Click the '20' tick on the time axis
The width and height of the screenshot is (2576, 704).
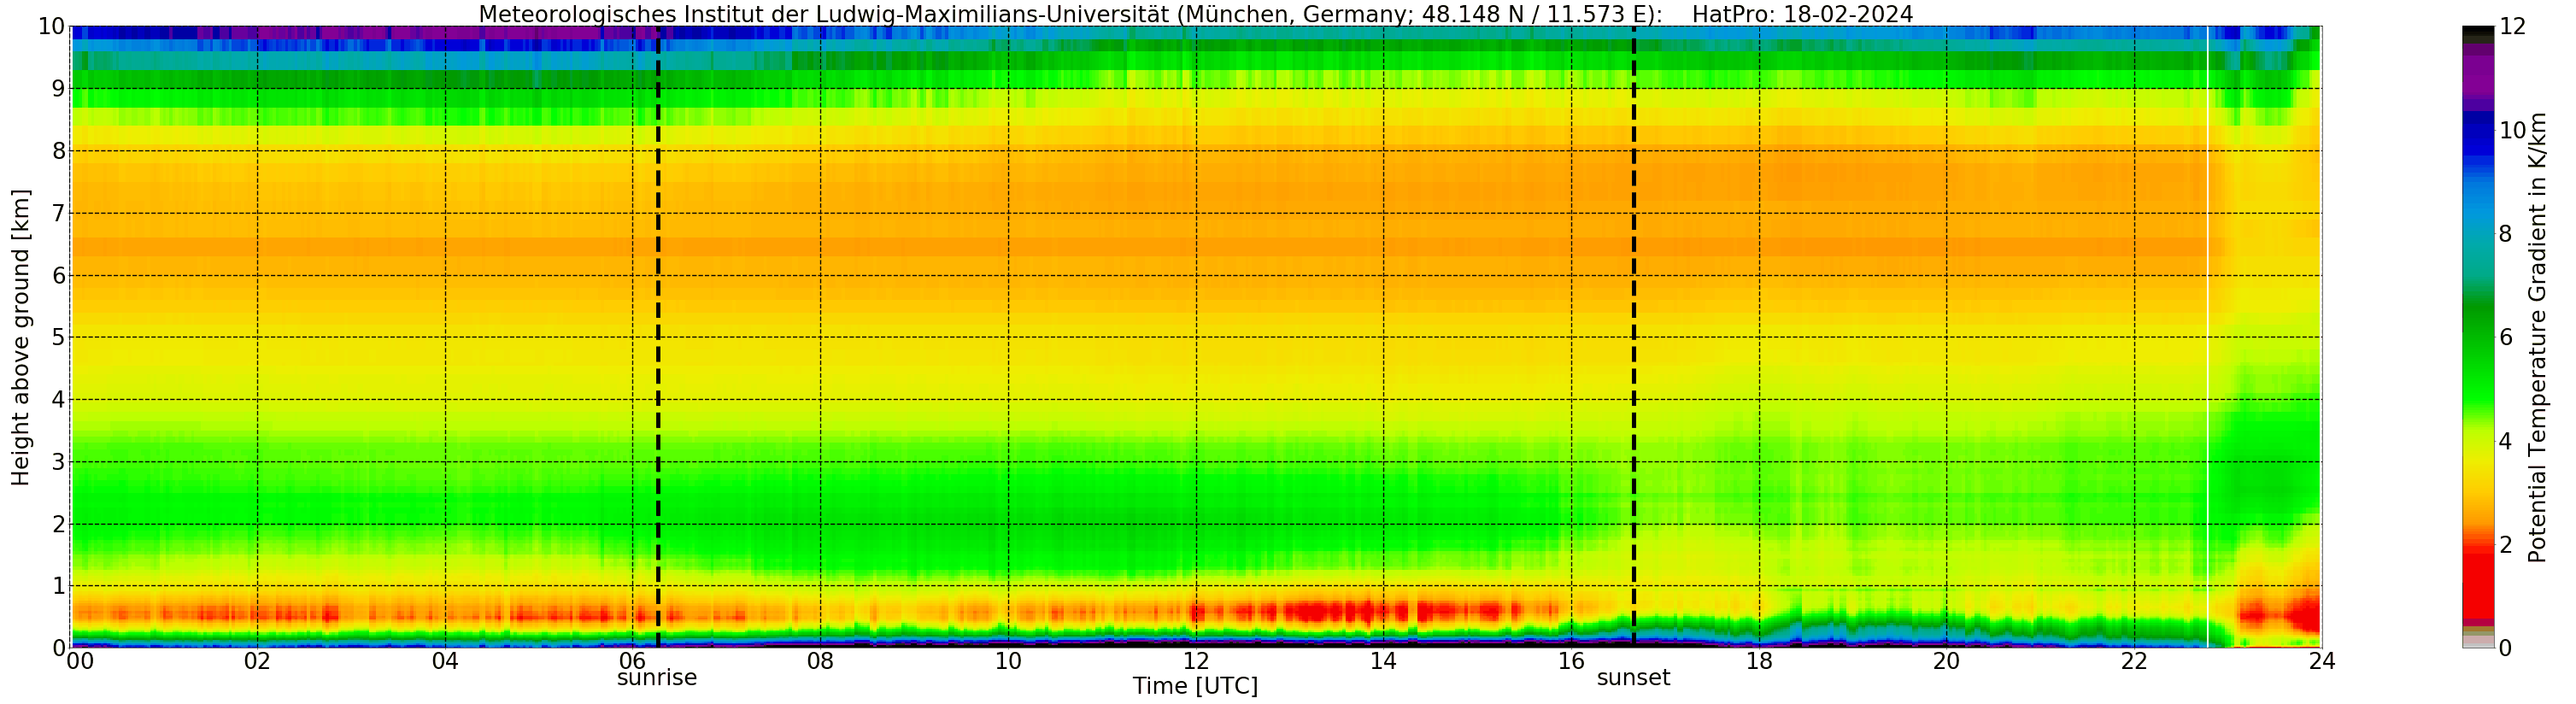[1946, 661]
